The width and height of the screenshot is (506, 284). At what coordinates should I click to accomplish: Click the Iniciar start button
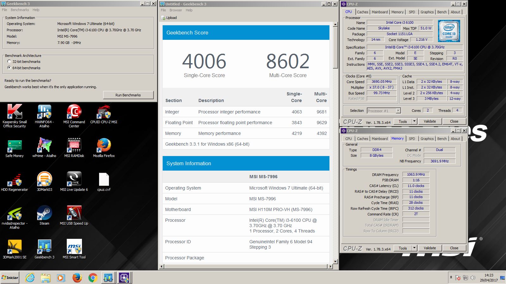(10, 278)
